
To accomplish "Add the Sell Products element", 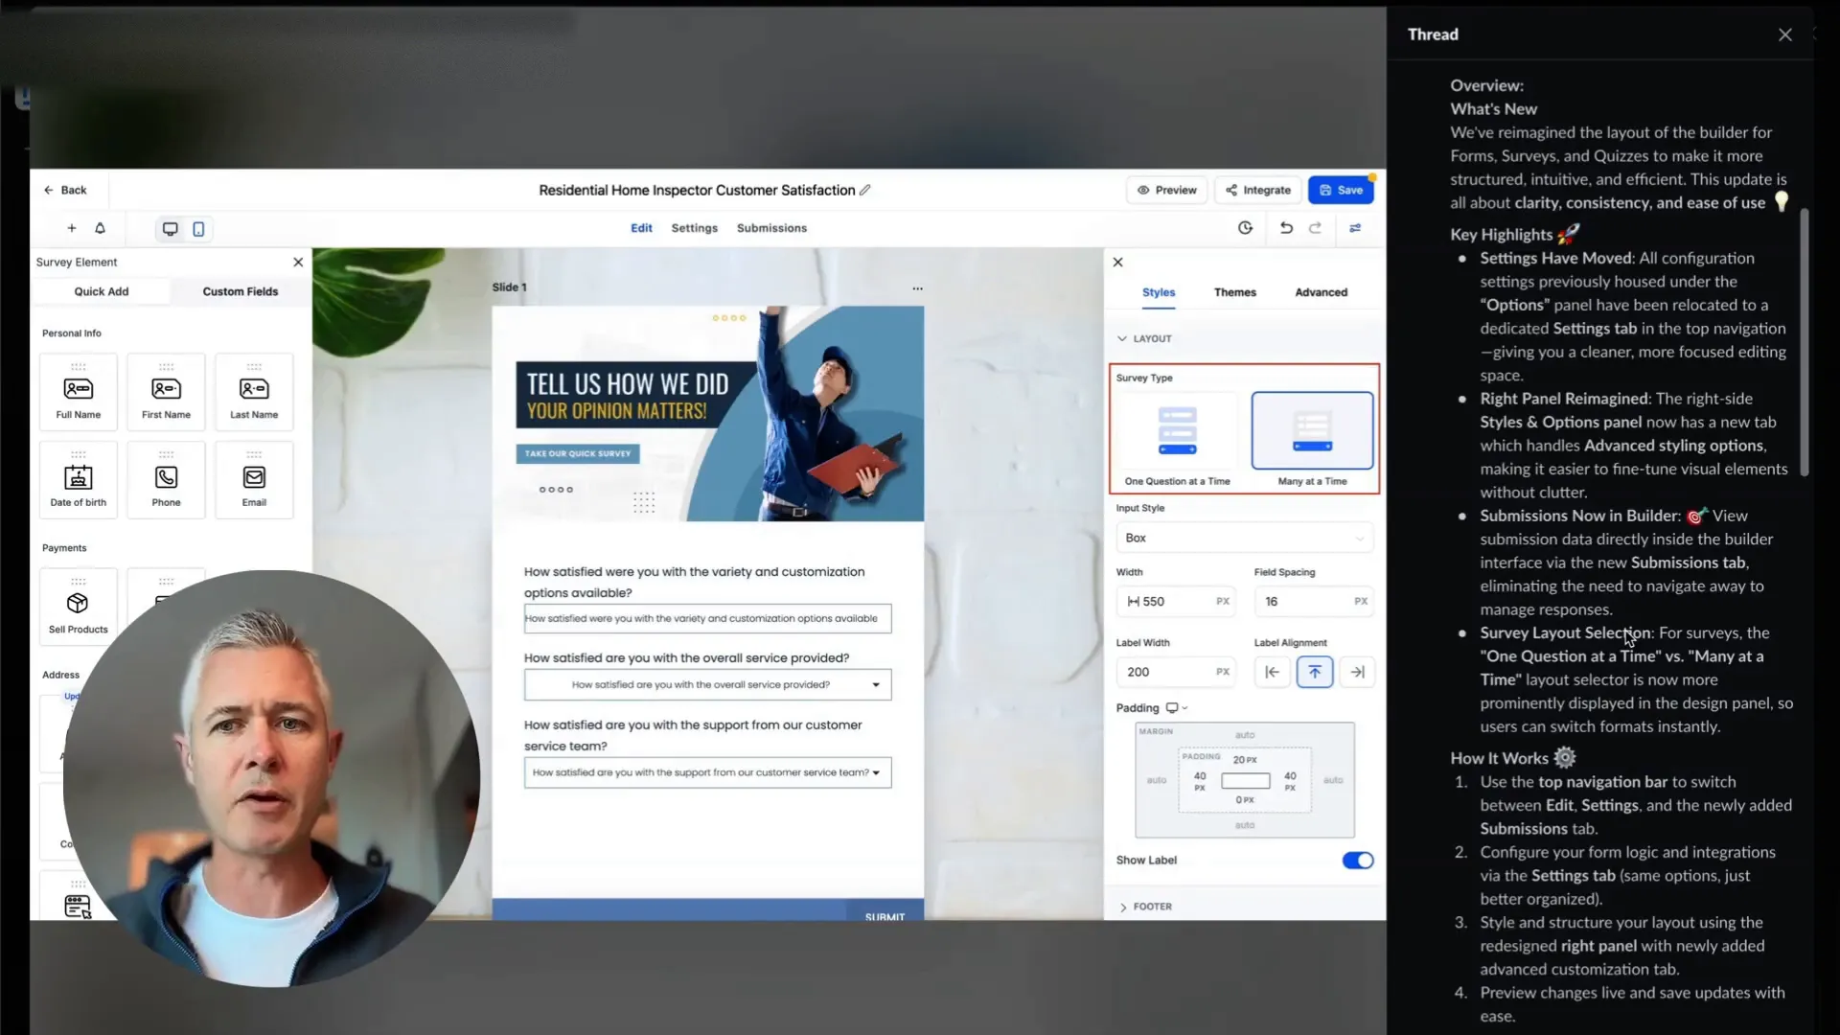I will tap(79, 607).
